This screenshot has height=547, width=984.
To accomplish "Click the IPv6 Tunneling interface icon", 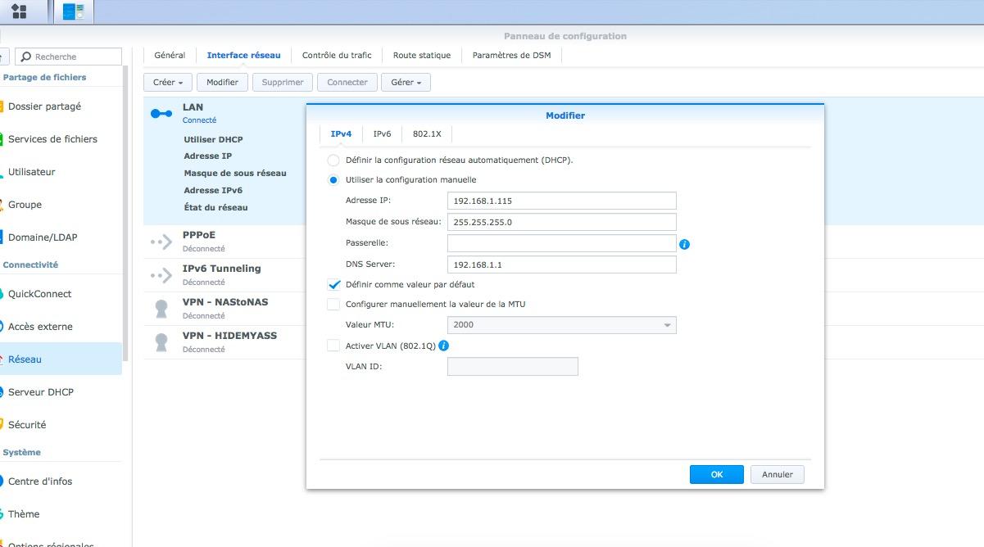I will (x=161, y=275).
